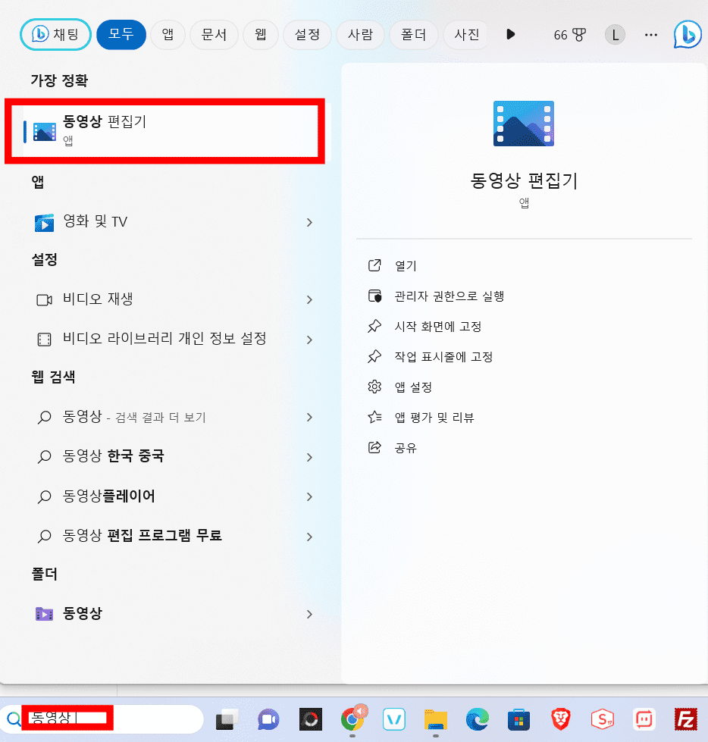Select the 모두 filter tab
Image resolution: width=708 pixels, height=742 pixels.
(121, 34)
